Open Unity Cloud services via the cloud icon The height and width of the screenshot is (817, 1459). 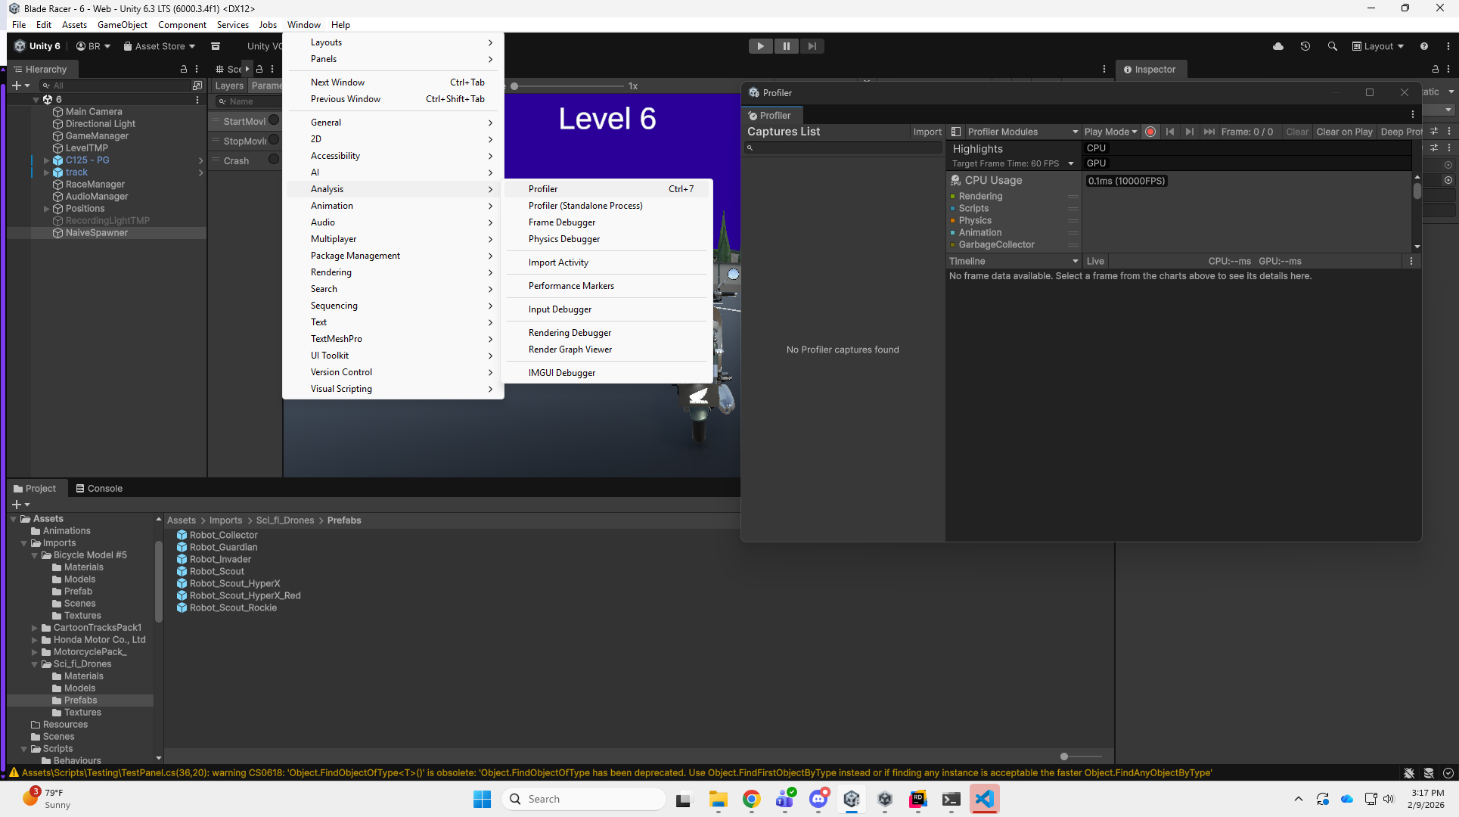pos(1278,46)
